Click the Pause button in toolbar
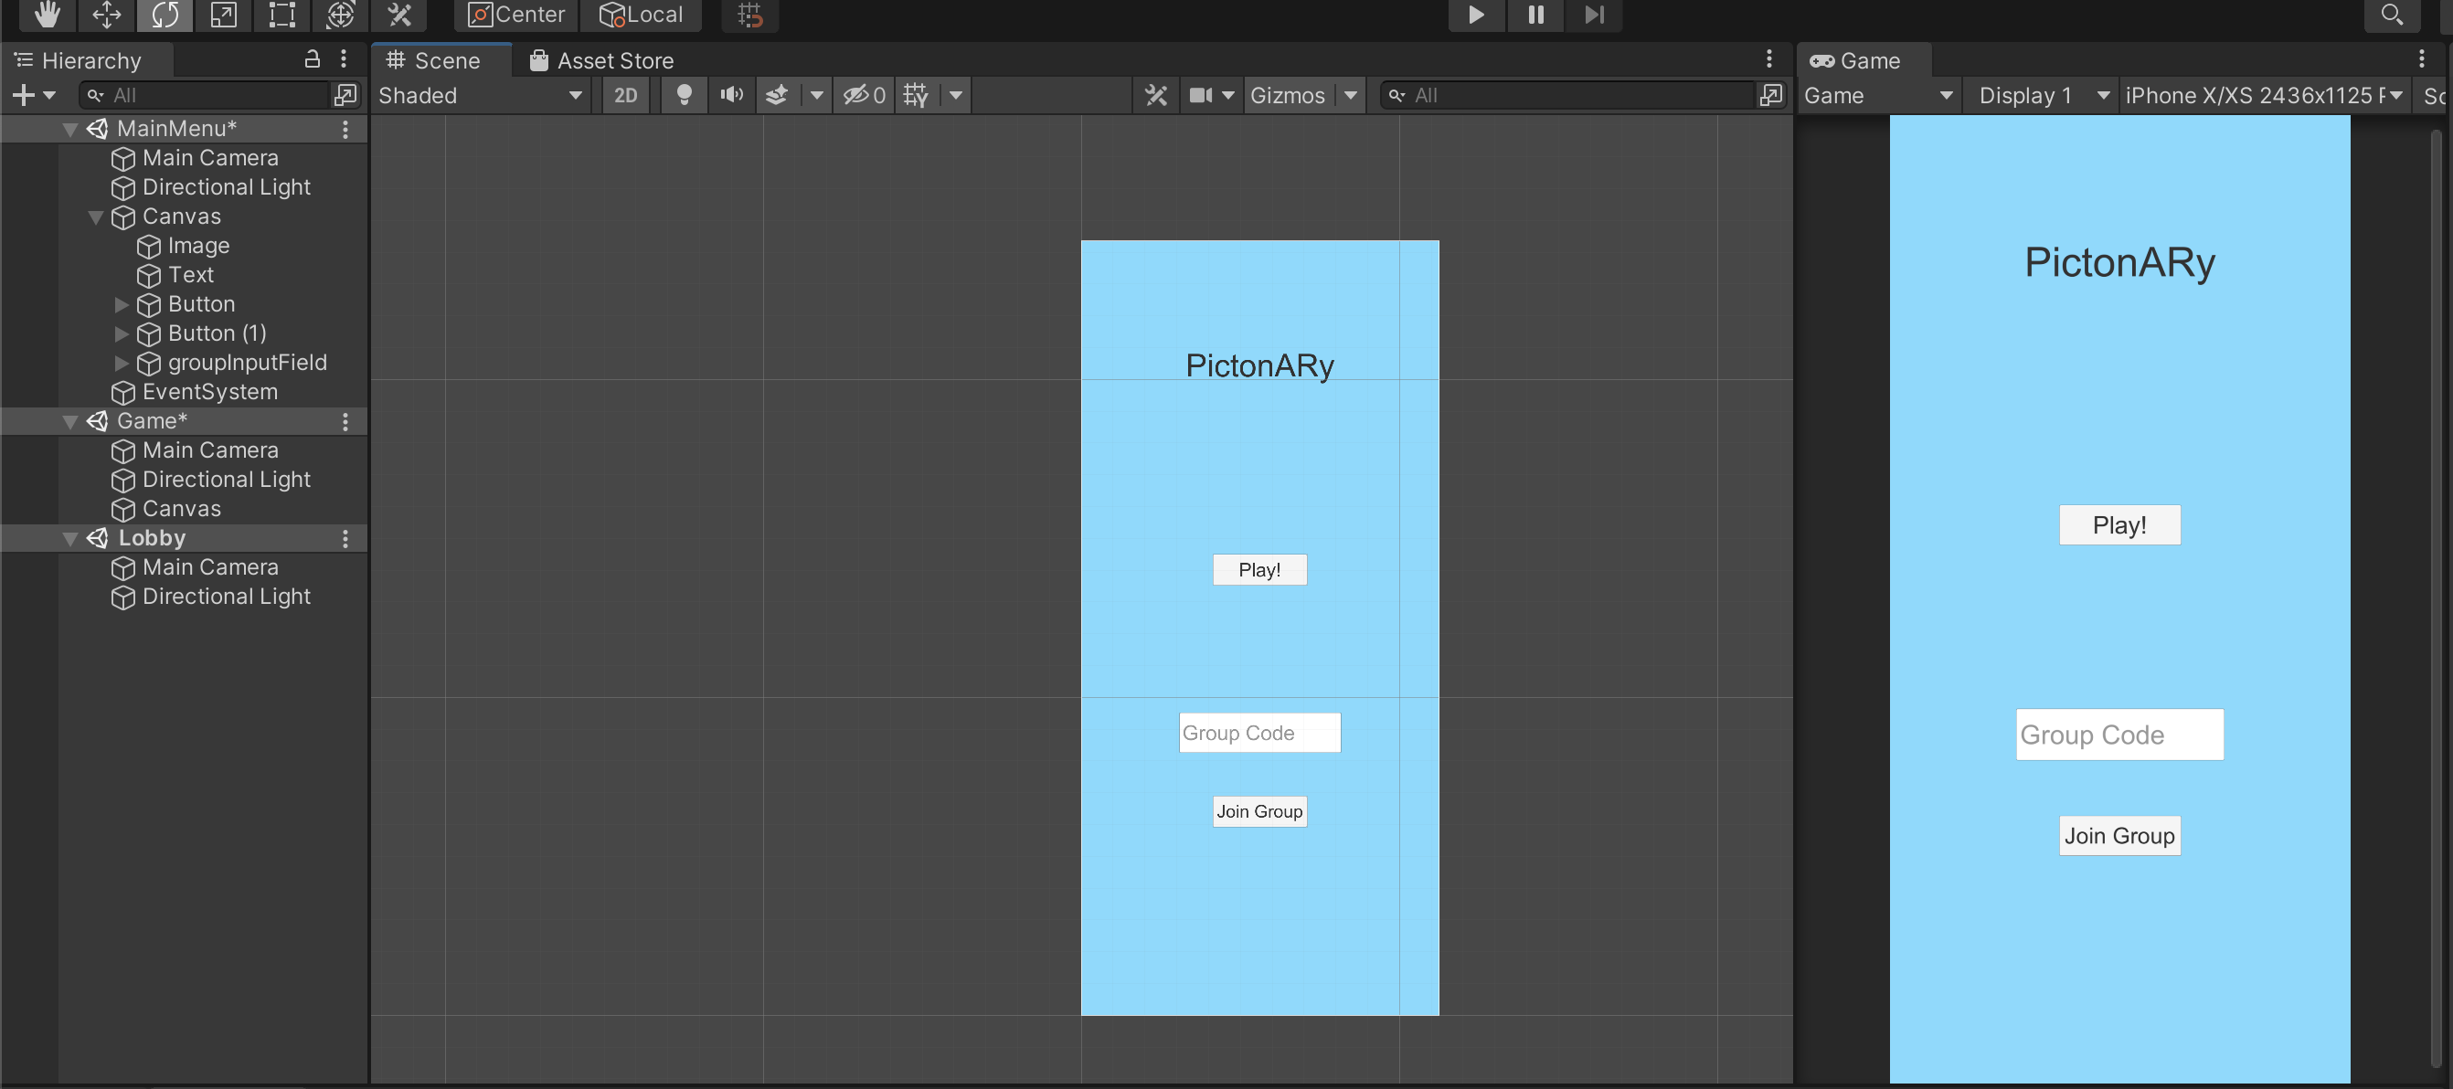Screen dimensions: 2453x1089 click(1535, 15)
